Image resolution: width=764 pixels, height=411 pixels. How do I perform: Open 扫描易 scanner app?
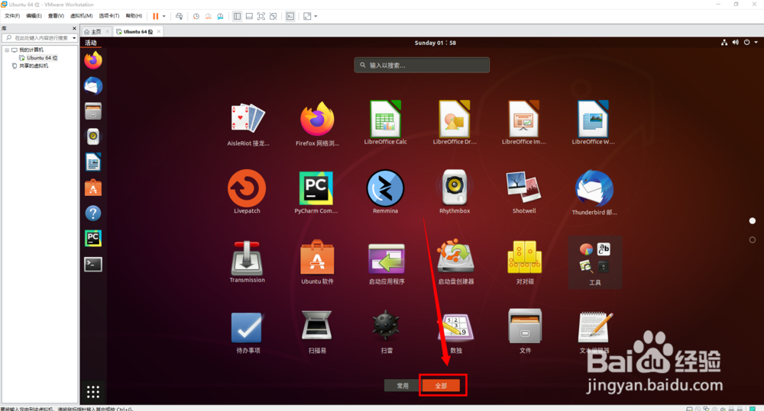(x=317, y=332)
